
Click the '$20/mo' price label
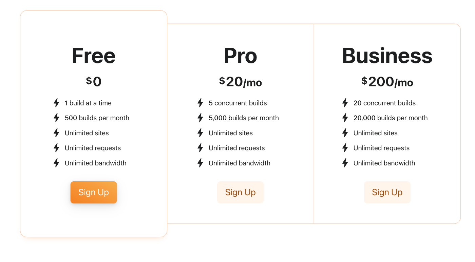coord(240,81)
